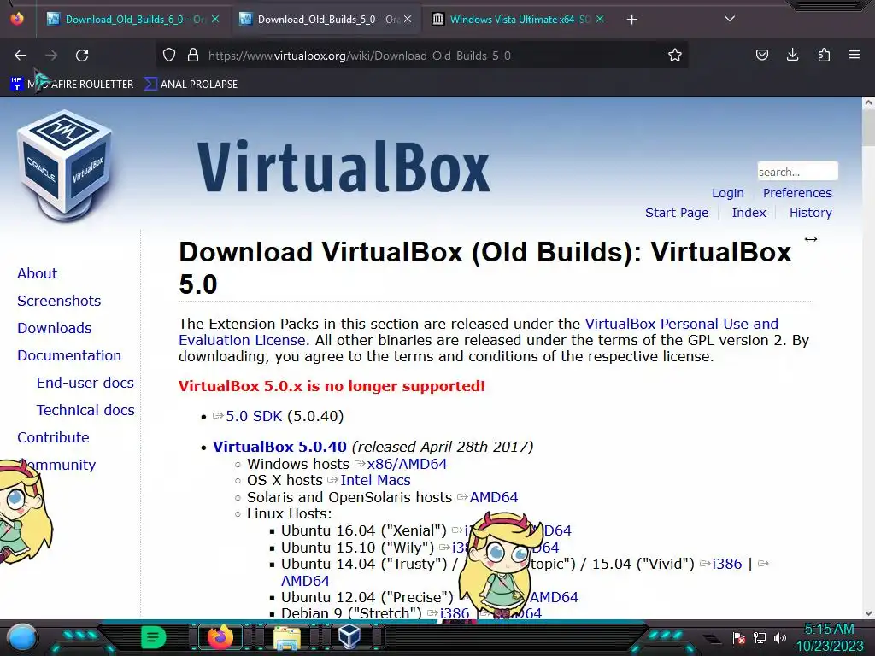Open the VirtualBox 5.0.40 changelog link
The width and height of the screenshot is (875, 656).
click(x=279, y=448)
